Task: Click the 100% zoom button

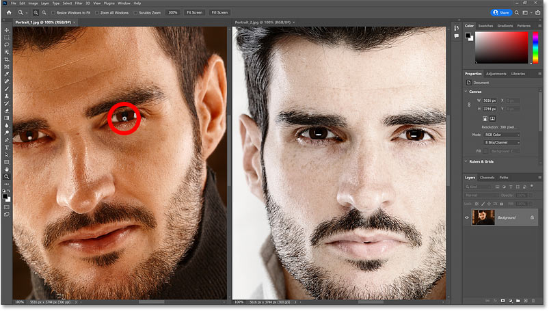Action: (x=172, y=12)
